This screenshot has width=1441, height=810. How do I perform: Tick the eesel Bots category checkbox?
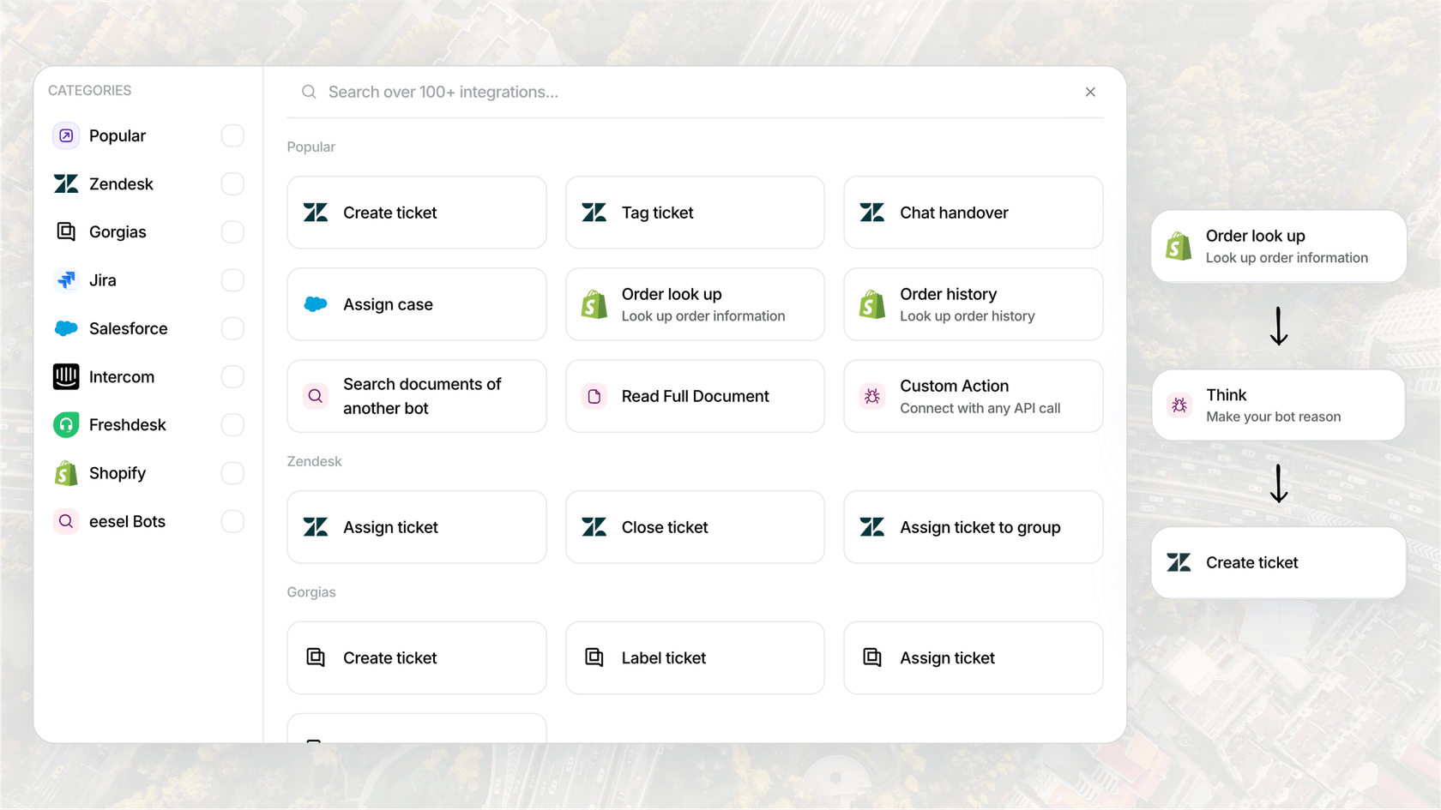click(x=232, y=521)
